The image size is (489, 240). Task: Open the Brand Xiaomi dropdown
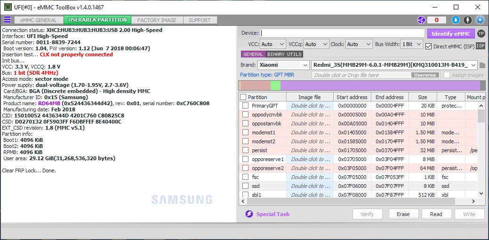coord(283,65)
